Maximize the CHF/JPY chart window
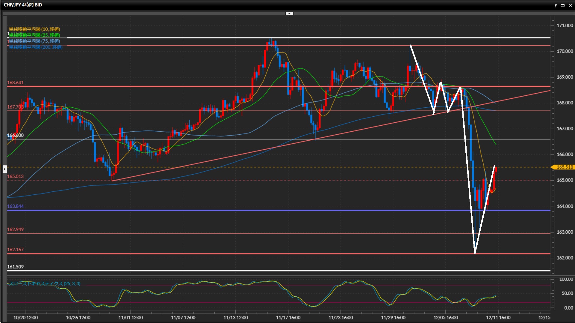 pyautogui.click(x=563, y=5)
